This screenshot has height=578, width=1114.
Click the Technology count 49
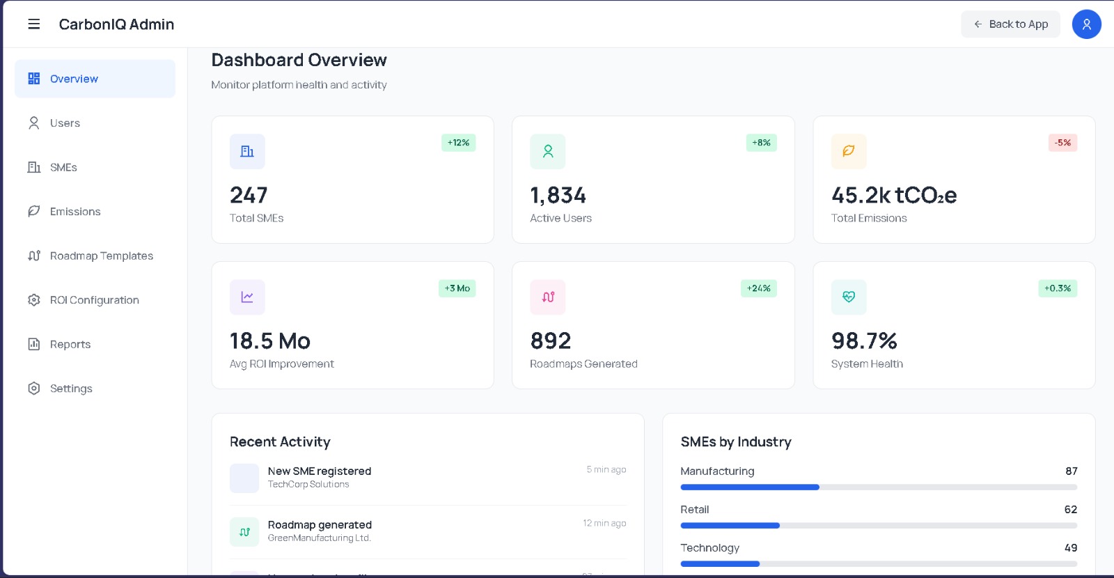(1071, 548)
